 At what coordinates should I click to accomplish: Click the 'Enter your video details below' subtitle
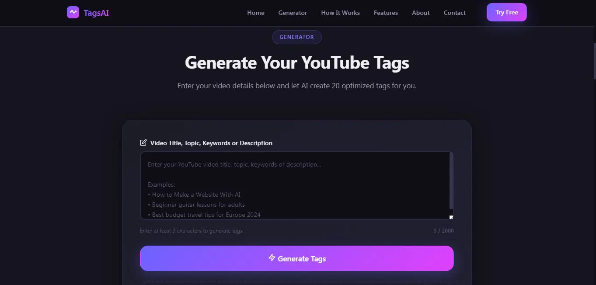(297, 86)
